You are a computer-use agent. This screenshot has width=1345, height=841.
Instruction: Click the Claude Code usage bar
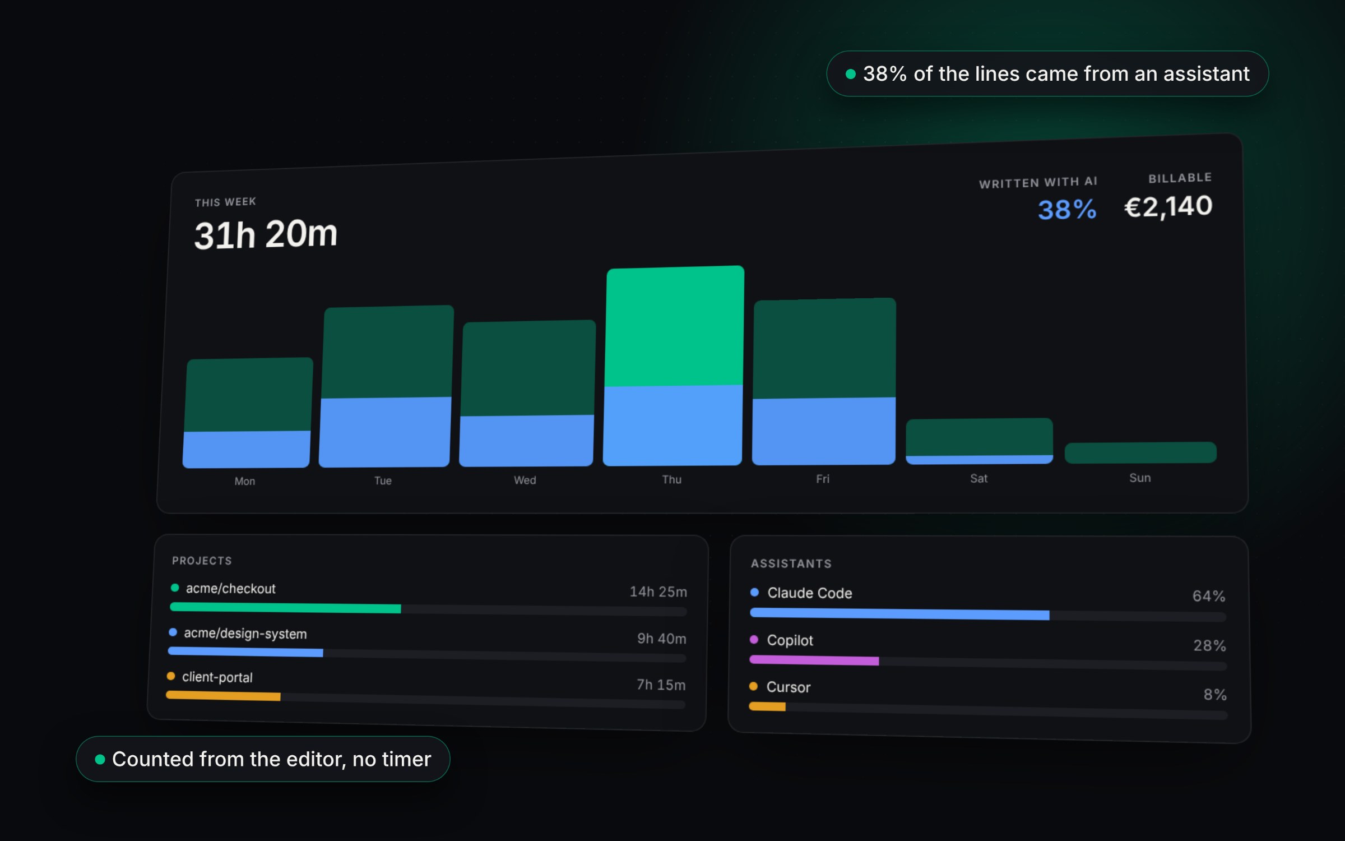click(899, 614)
